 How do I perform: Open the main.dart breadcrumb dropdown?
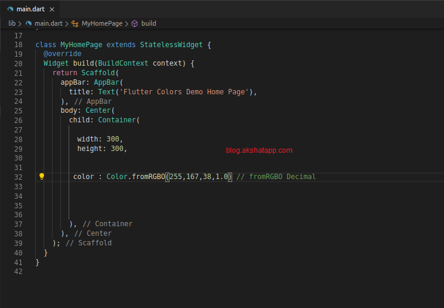(48, 23)
